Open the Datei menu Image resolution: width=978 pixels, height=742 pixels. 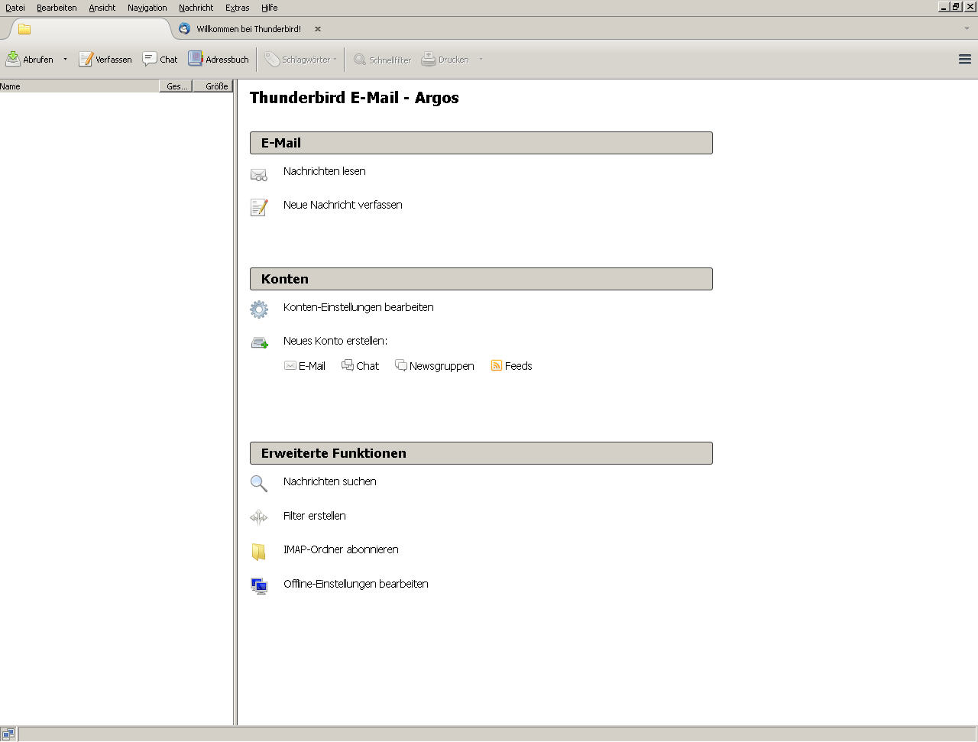[15, 8]
